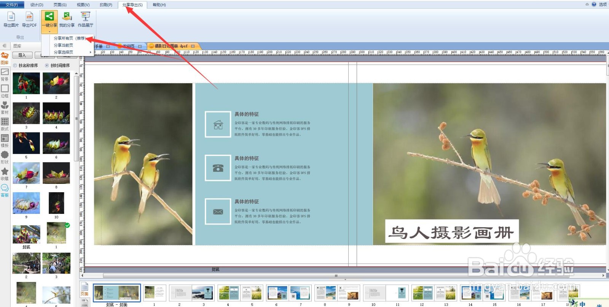Image resolution: width=609 pixels, height=307 pixels.
Task: Click the canvas horizontal scrollbar thumb
Action: (336, 276)
